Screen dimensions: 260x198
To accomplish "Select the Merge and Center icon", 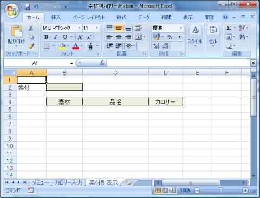I will [x=139, y=37].
